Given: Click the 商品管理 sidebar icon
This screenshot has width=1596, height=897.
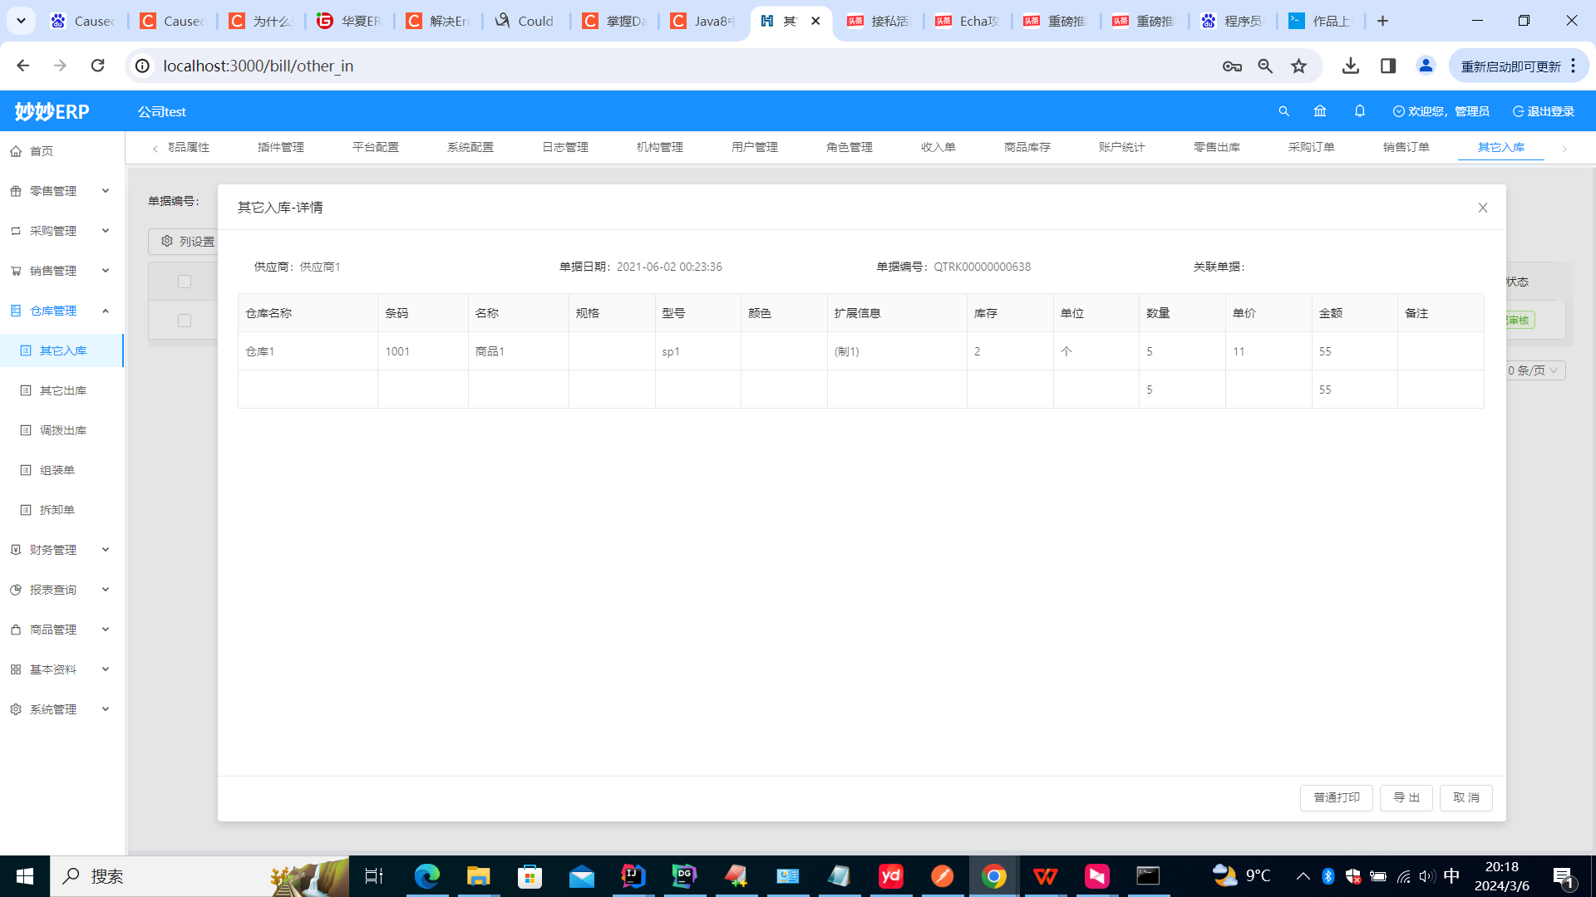Looking at the screenshot, I should click(15, 629).
